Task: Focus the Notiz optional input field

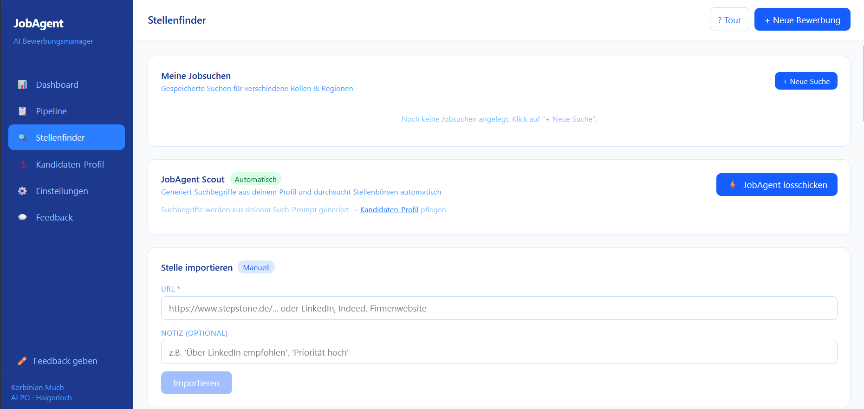Action: [x=499, y=352]
